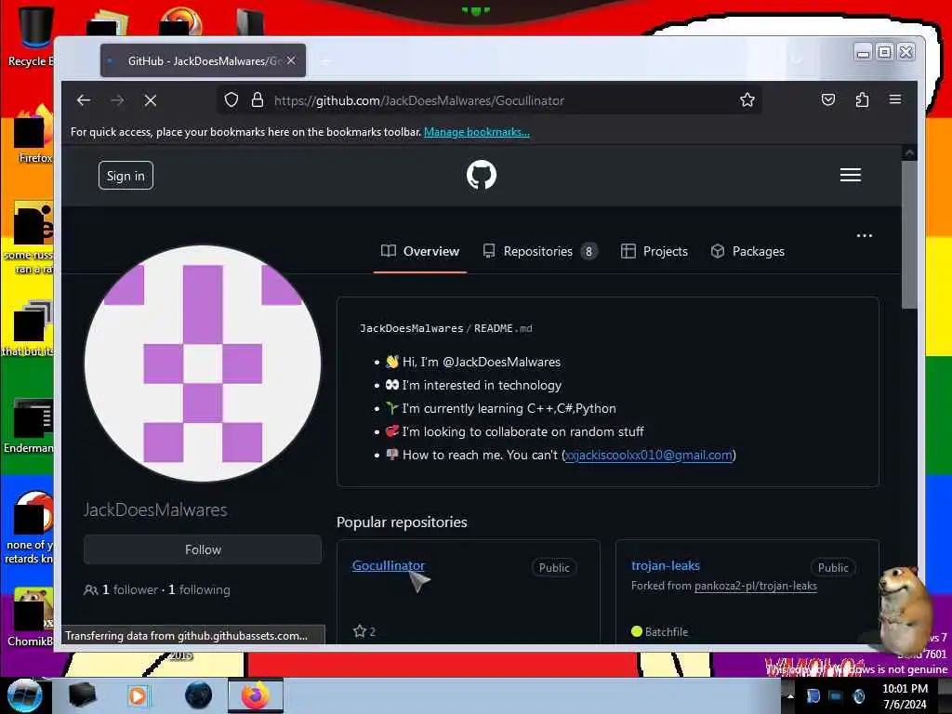This screenshot has height=714, width=952.
Task: Switch to the Packages tab
Action: (747, 251)
